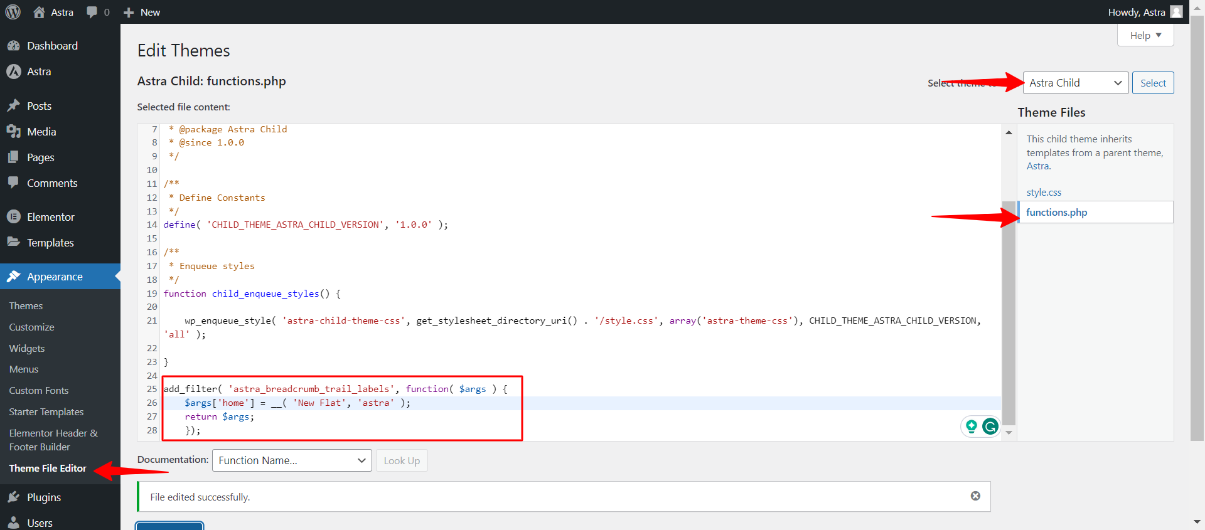This screenshot has height=530, width=1205.
Task: Dismiss the File edited successfully notice
Action: (x=975, y=496)
